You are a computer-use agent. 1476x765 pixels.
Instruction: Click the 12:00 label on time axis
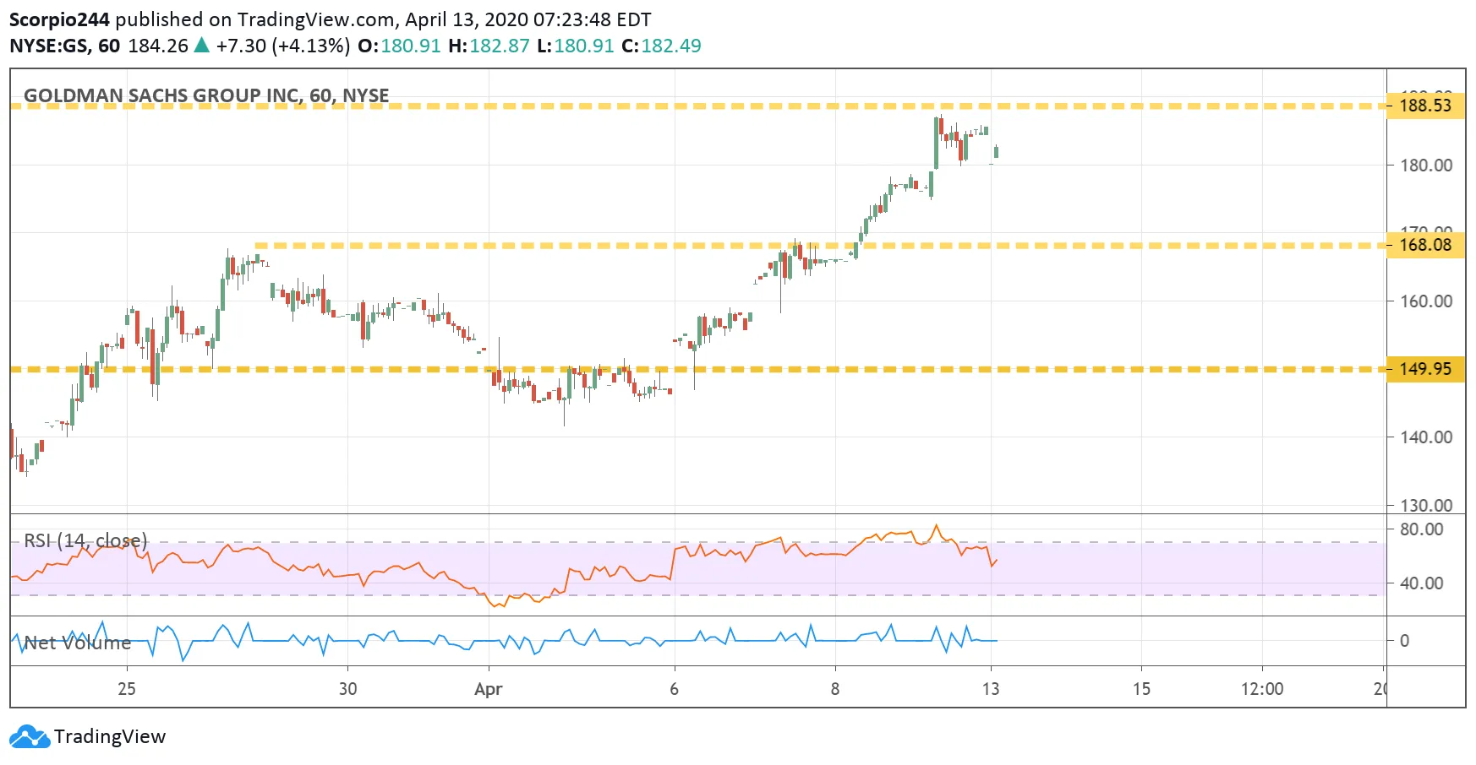point(1262,689)
